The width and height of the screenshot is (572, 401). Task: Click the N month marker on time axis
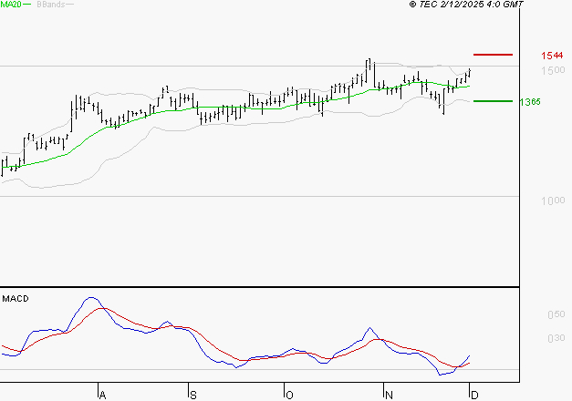pos(389,396)
